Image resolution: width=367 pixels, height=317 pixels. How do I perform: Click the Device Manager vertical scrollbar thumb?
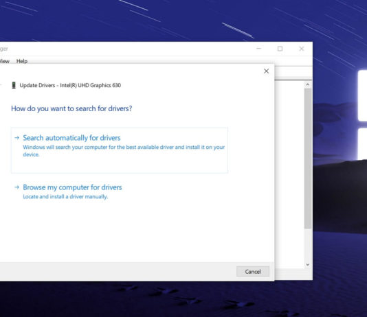tap(307, 158)
